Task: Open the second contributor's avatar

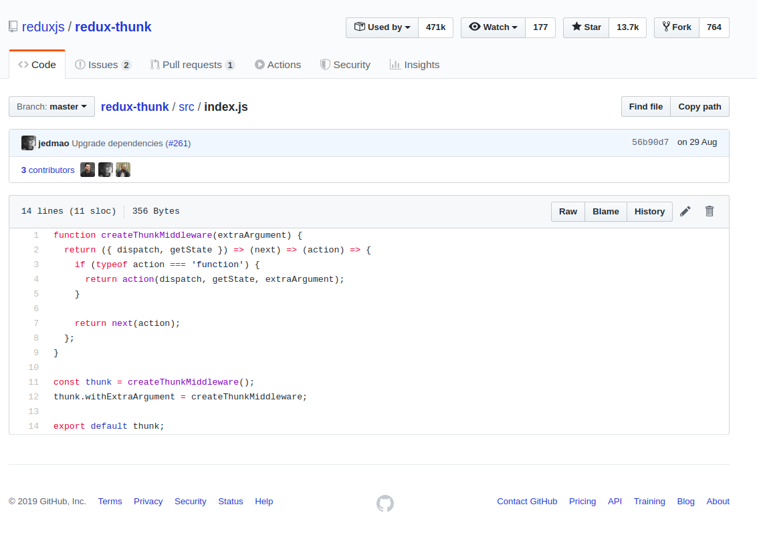Action: click(105, 170)
